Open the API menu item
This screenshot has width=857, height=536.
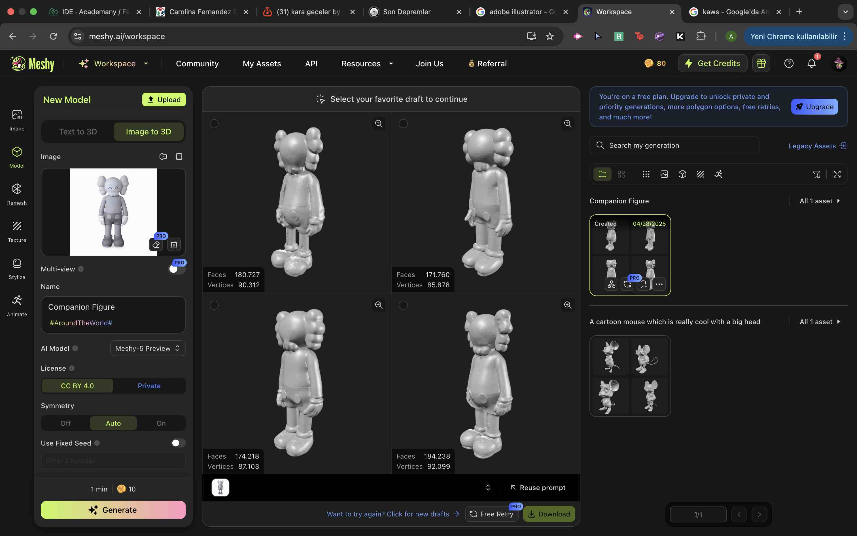click(311, 64)
